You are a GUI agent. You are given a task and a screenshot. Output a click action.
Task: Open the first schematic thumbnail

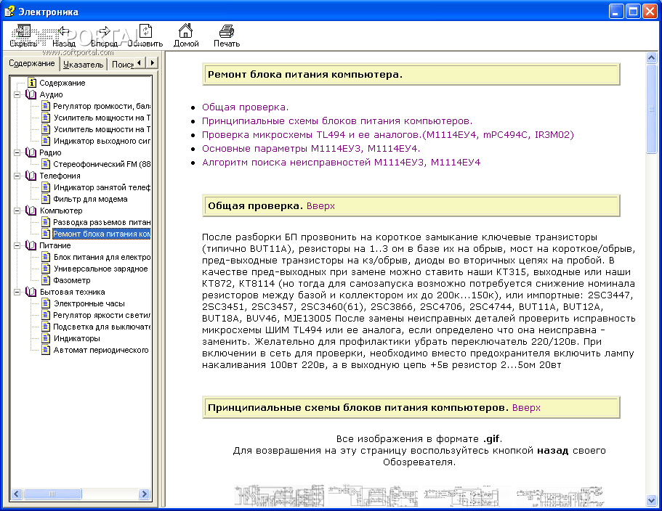(x=280, y=496)
